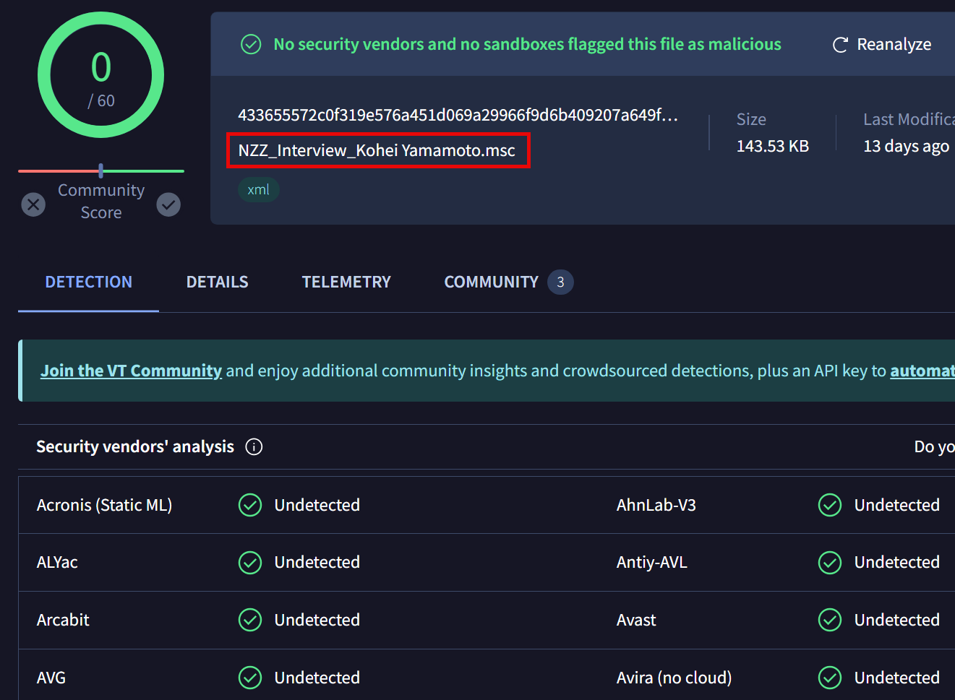Vote the file as harmless with the checkmark icon
955x700 pixels.
click(168, 204)
